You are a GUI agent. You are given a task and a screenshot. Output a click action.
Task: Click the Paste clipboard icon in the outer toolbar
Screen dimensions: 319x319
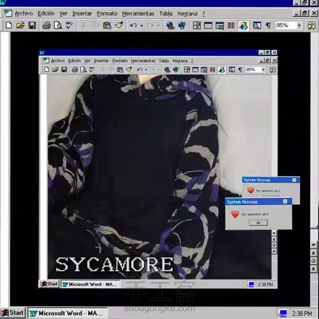107,25
